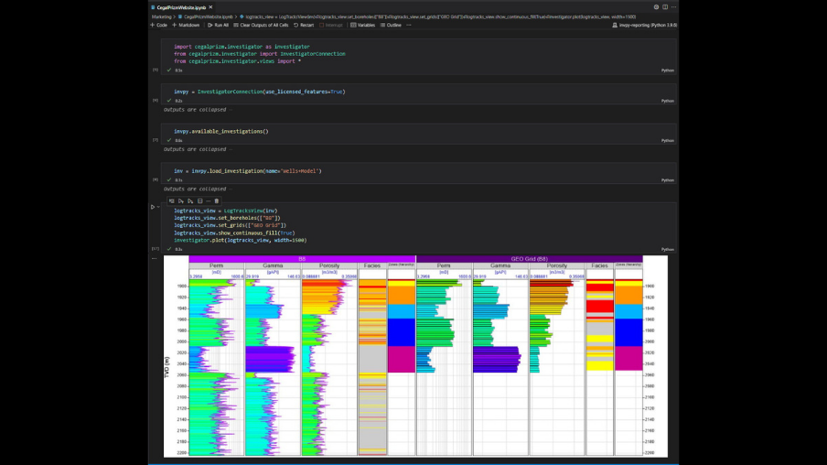Viewport: 827px width, 465px height.
Task: Click the load_investigation code line
Action: click(x=247, y=171)
